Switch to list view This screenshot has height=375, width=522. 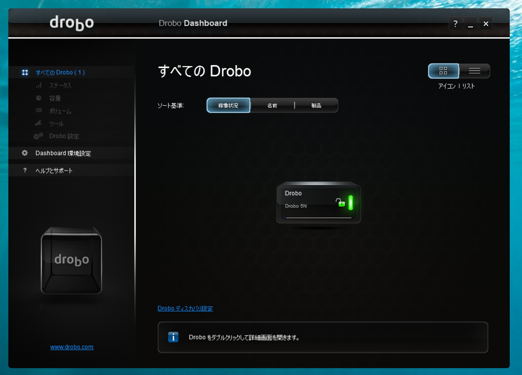point(475,71)
